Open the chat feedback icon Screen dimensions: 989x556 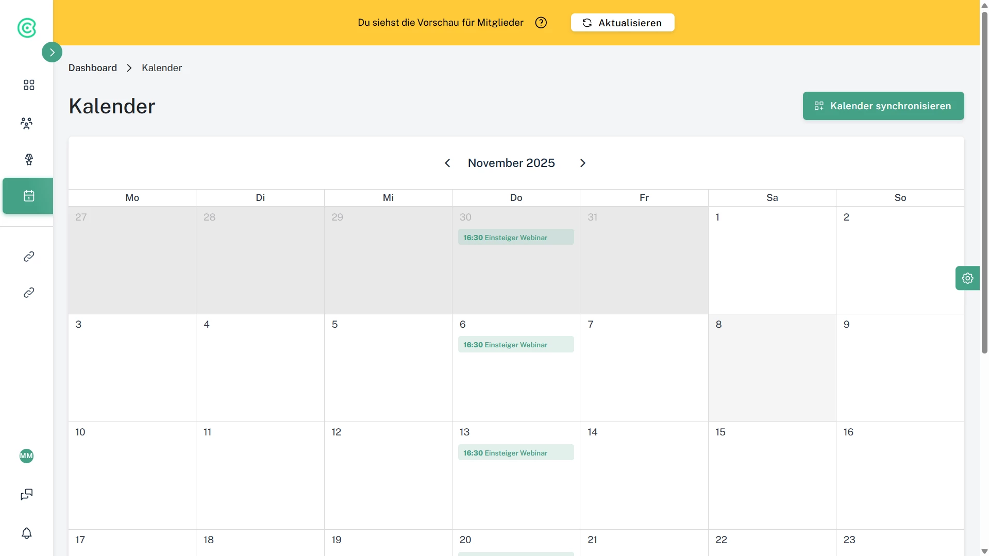26,494
